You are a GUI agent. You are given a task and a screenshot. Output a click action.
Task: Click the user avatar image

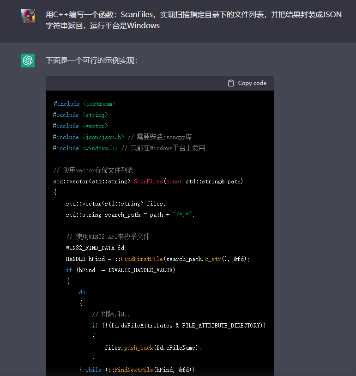click(28, 16)
